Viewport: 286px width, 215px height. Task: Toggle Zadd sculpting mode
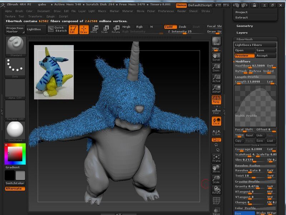(x=171, y=27)
